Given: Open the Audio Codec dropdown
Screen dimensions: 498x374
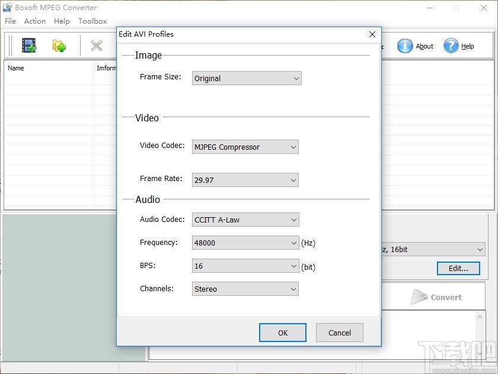Looking at the screenshot, I should click(245, 220).
